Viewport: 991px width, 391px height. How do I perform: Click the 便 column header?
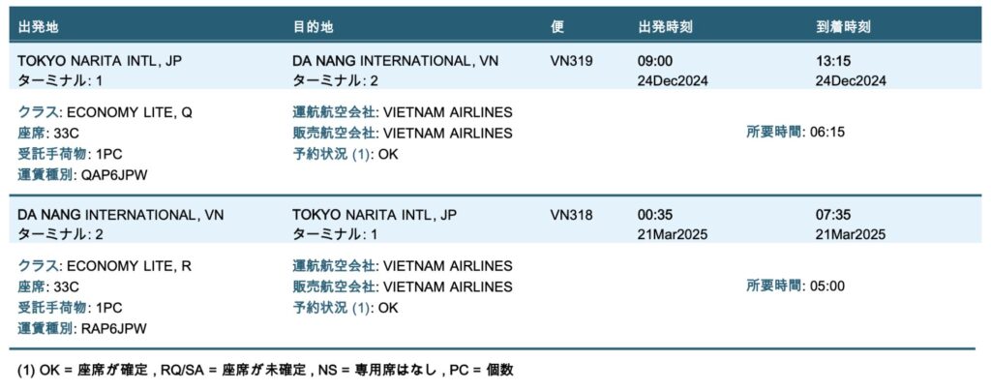click(x=556, y=27)
